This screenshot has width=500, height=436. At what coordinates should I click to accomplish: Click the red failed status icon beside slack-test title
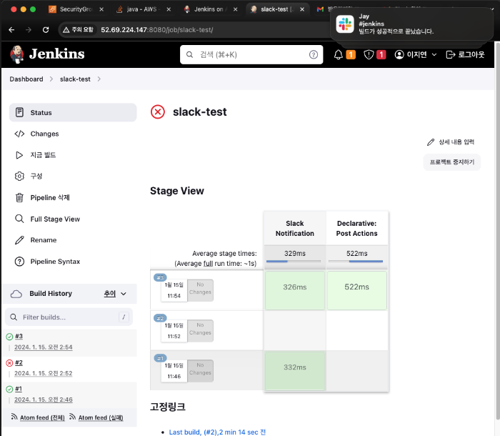pyautogui.click(x=158, y=112)
